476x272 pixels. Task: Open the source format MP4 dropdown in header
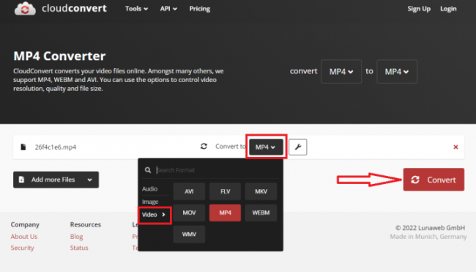341,72
